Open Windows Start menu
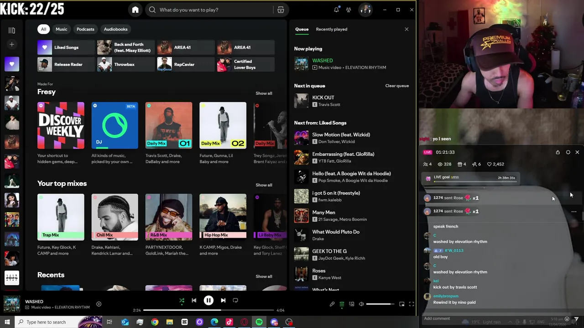The height and width of the screenshot is (328, 584). (x=7, y=322)
